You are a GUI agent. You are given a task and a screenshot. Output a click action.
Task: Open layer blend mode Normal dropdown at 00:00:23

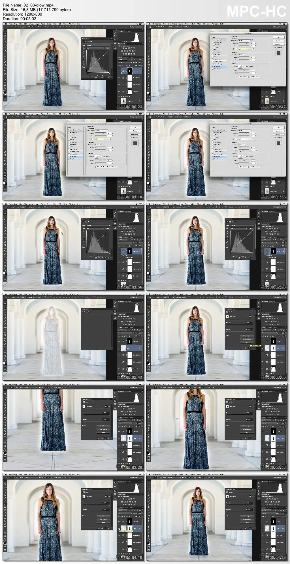(x=125, y=63)
